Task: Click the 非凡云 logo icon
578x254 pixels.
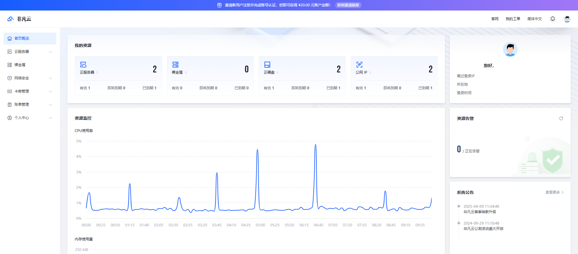Action: pos(11,19)
